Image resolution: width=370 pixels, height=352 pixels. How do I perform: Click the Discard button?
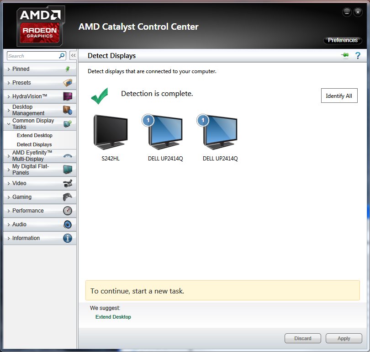303,338
